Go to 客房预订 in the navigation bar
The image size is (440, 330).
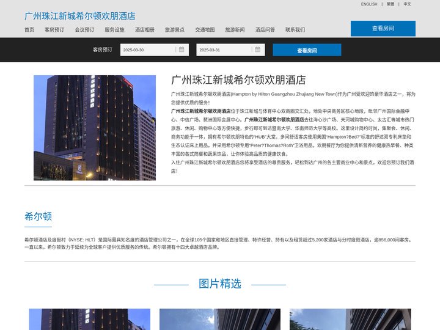54,30
